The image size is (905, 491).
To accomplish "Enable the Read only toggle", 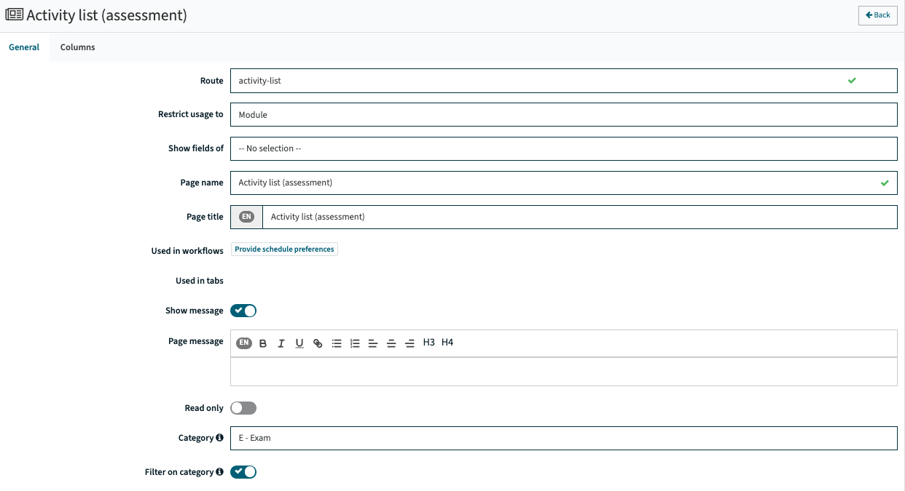I will click(243, 408).
